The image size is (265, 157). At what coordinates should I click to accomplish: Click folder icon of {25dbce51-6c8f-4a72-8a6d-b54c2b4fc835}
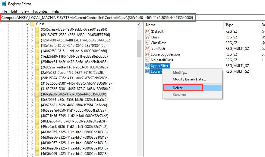[x=37, y=62]
